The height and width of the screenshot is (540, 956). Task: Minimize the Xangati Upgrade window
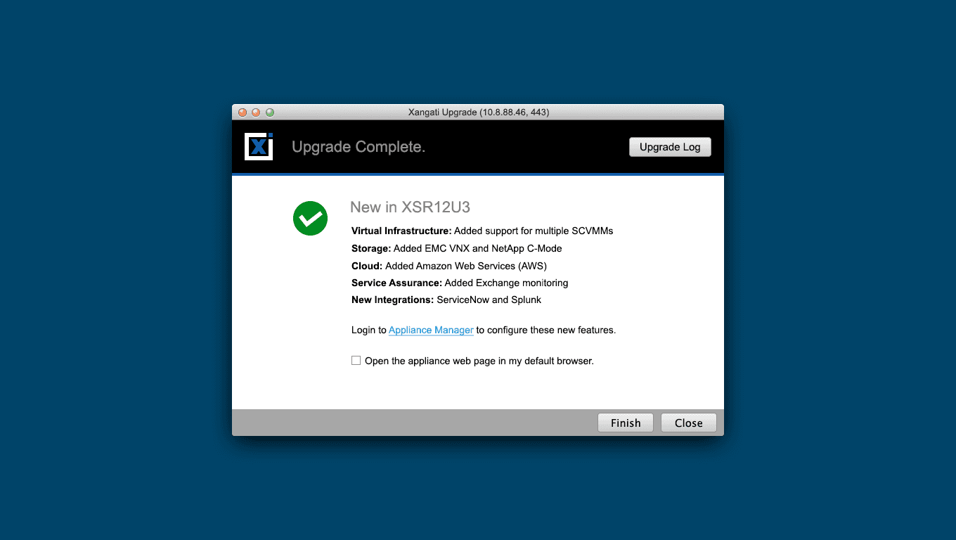[256, 112]
